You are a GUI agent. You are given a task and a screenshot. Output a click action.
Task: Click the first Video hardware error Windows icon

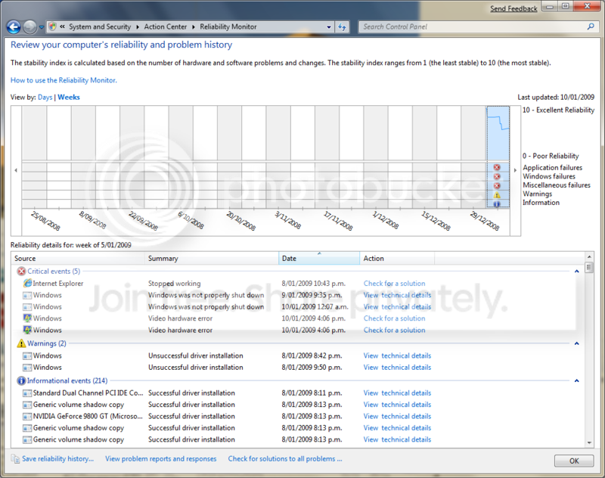pos(27,318)
